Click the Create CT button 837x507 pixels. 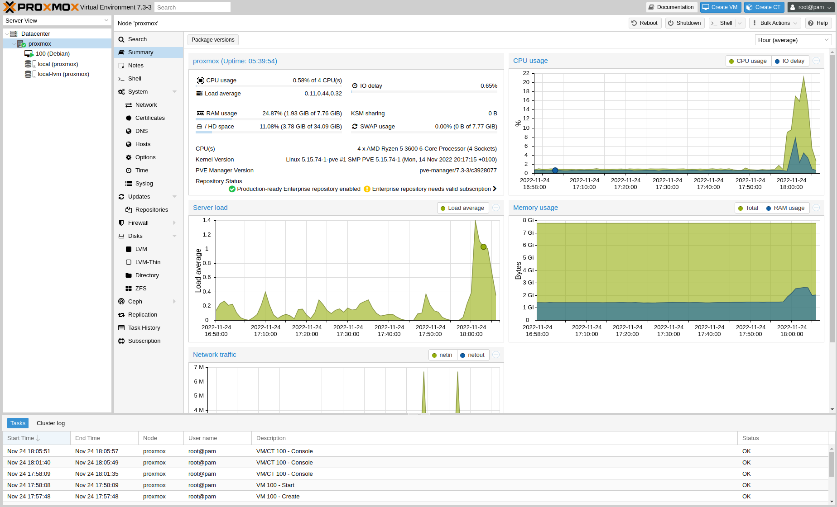(764, 7)
